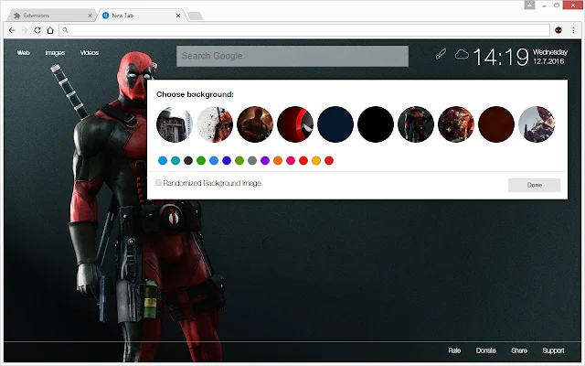Select the Web search category
The height and width of the screenshot is (366, 585).
click(x=23, y=53)
